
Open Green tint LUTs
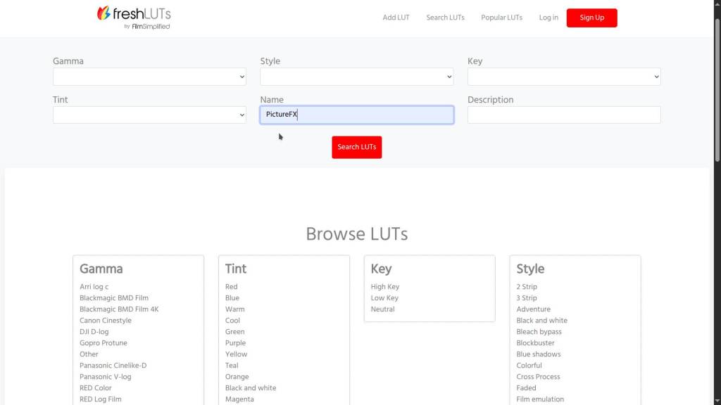coord(235,332)
